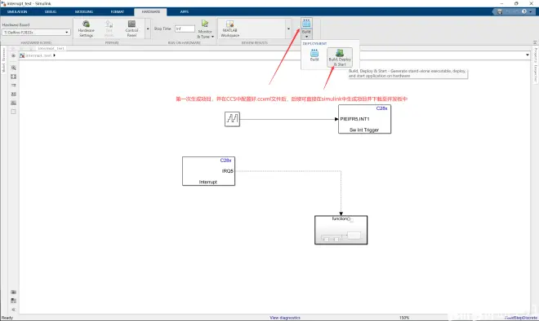This screenshot has height=321, width=539.
Task: Select the function() subsystem block
Action: (x=341, y=230)
